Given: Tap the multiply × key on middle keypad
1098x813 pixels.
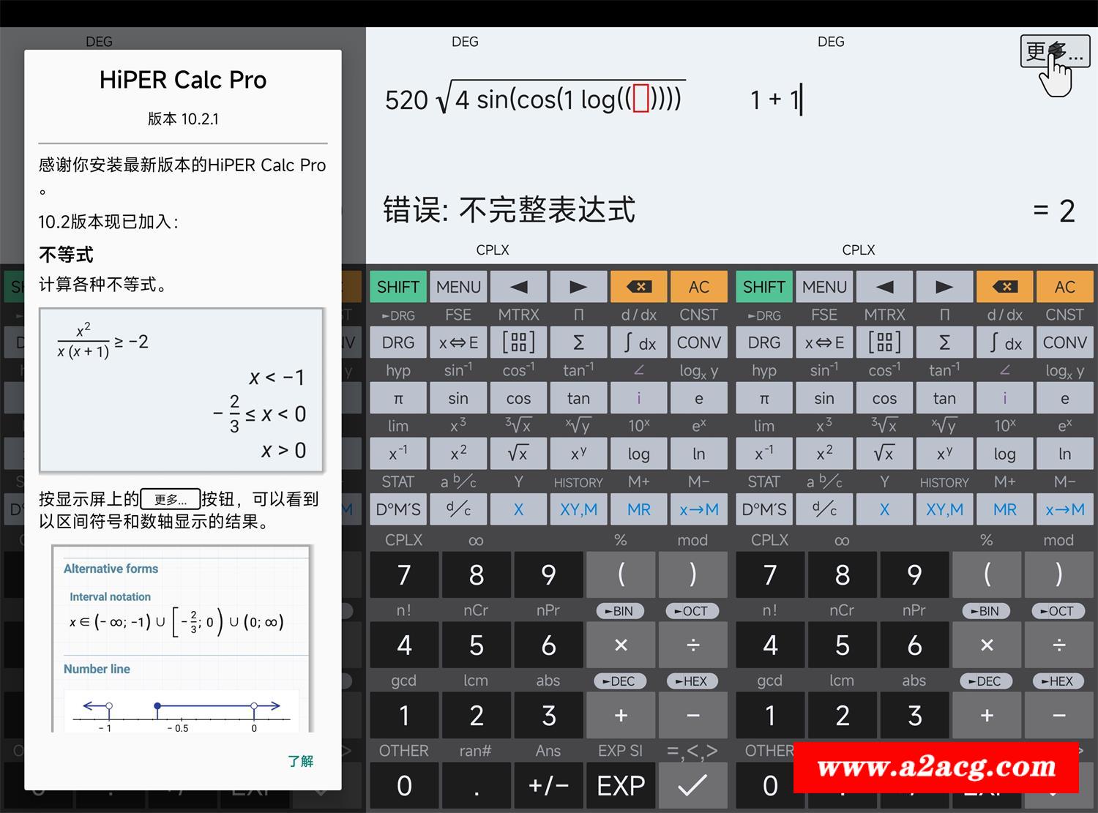Looking at the screenshot, I should coord(621,645).
